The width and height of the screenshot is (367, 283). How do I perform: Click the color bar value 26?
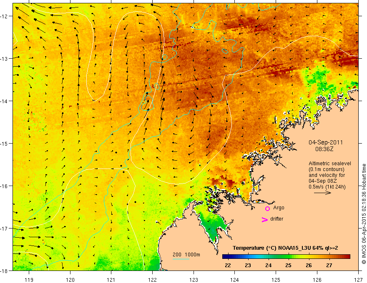309,265
